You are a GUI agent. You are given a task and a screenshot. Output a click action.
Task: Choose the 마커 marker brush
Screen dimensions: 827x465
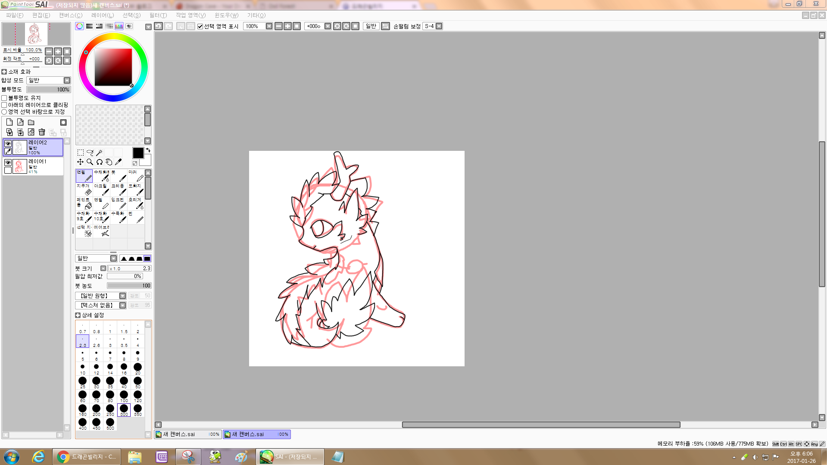(136, 176)
